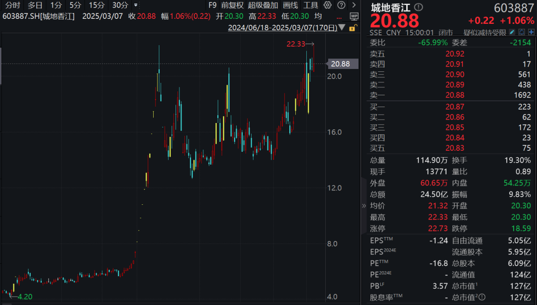This screenshot has height=305, width=537.
Task: Click the 买五 bid price 20.83
Action: 455,148
